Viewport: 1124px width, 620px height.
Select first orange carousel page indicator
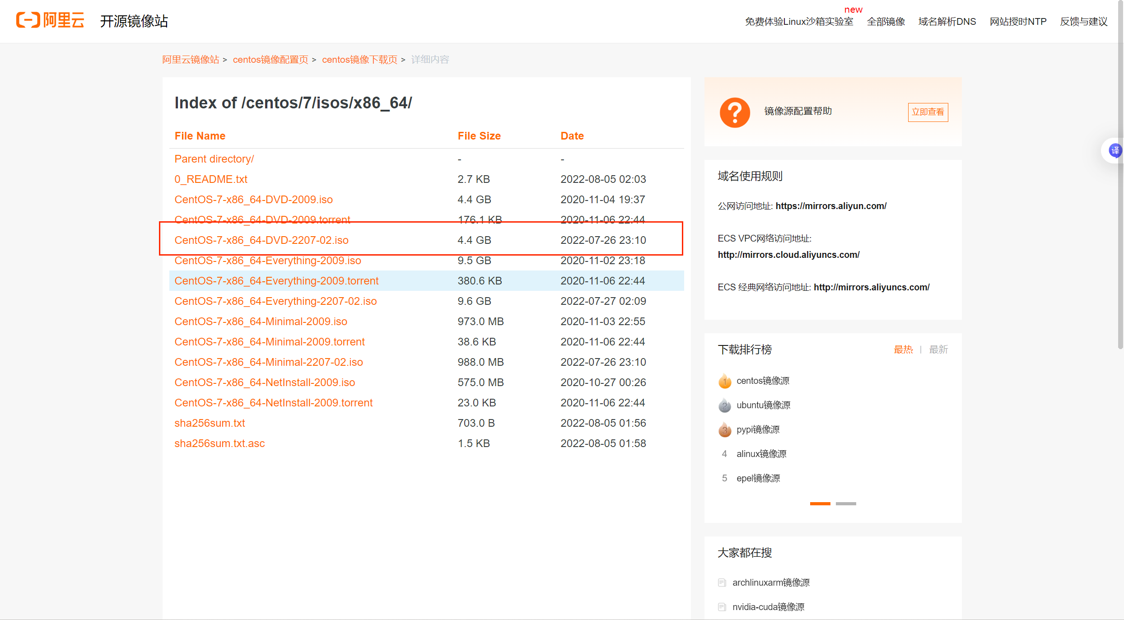(x=820, y=503)
